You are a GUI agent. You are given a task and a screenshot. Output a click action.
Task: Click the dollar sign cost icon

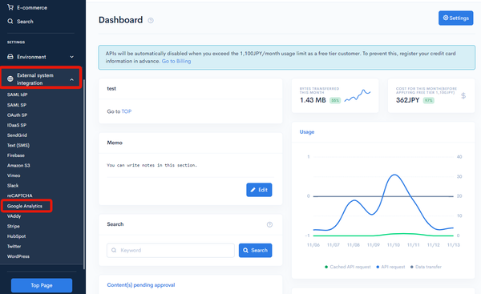coord(463,95)
